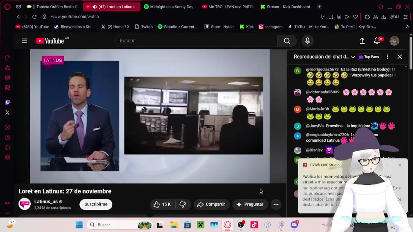This screenshot has height=232, width=413.
Task: Open the Windows Start button
Action: (x=79, y=225)
